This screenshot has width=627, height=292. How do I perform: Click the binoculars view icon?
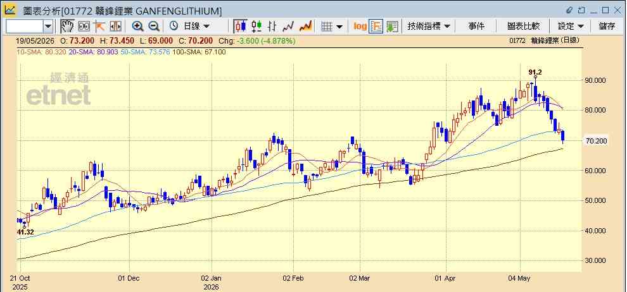tap(84, 27)
